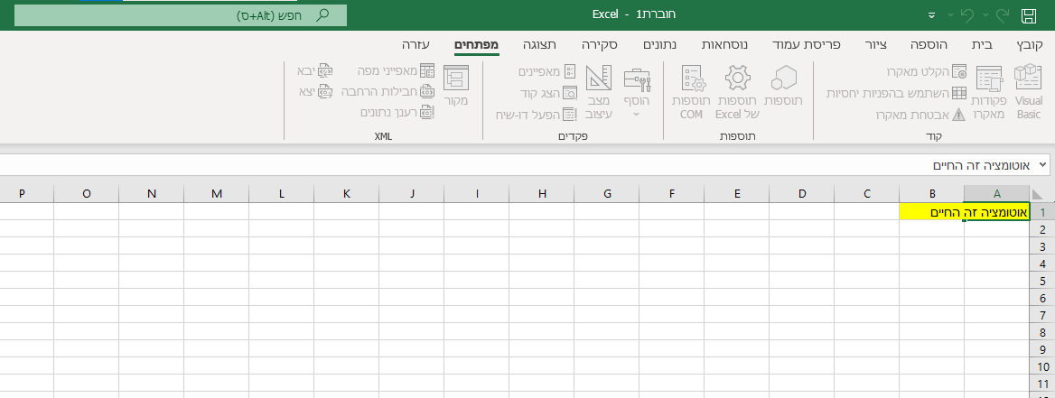Click the XML Source (מקור) button
1055x398 pixels.
point(456,87)
